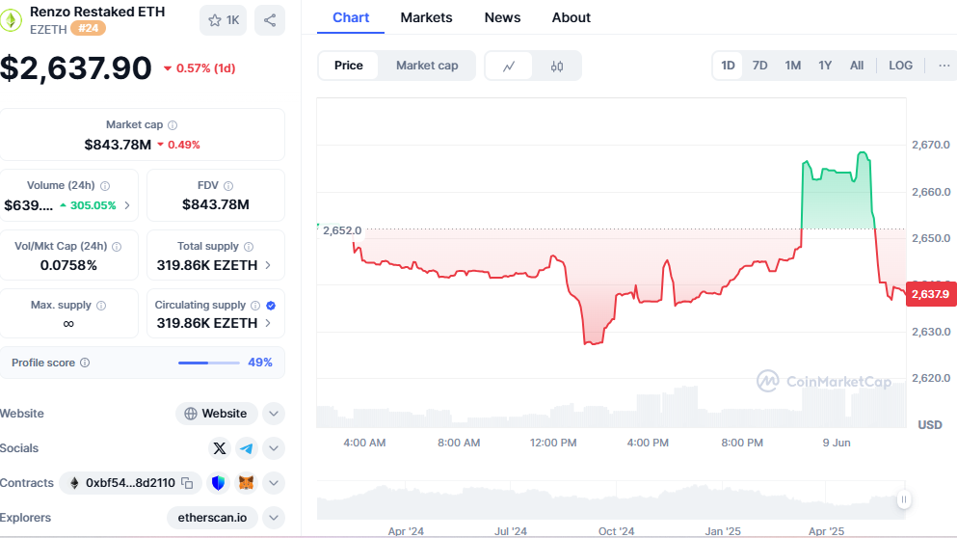Add EZETH to watchlist with star button

coord(224,20)
